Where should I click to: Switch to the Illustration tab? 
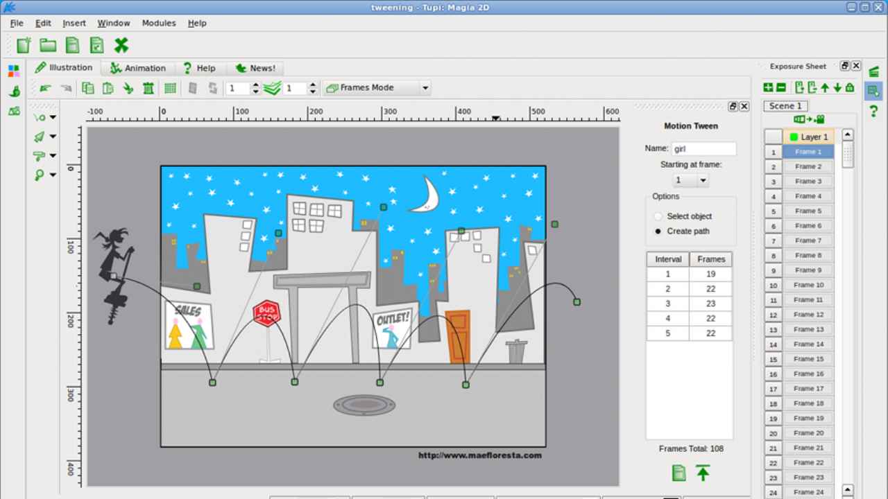click(65, 67)
